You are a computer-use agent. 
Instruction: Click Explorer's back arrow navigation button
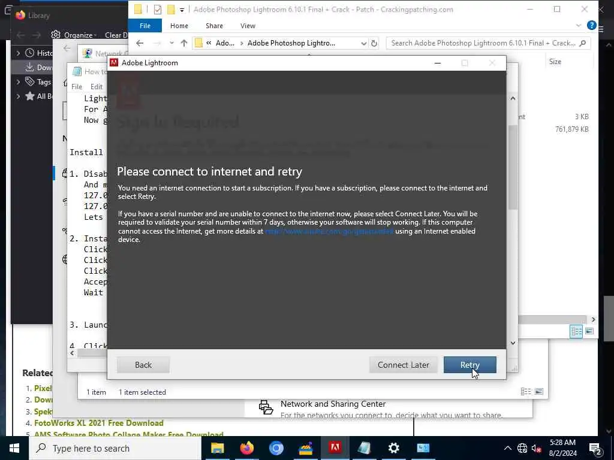point(140,43)
